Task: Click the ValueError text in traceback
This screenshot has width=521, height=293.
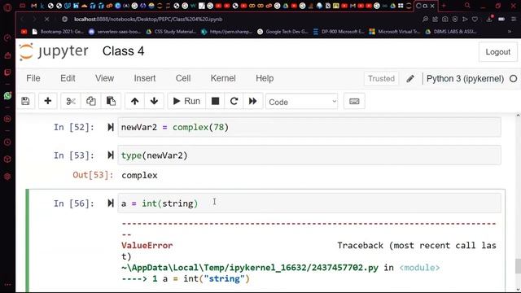Action: (147, 246)
